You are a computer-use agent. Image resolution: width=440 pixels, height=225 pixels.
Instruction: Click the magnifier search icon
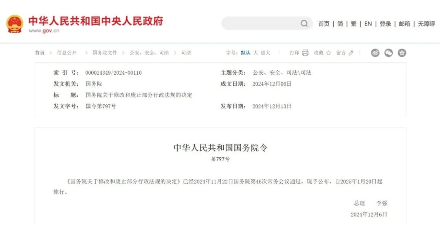[304, 24]
